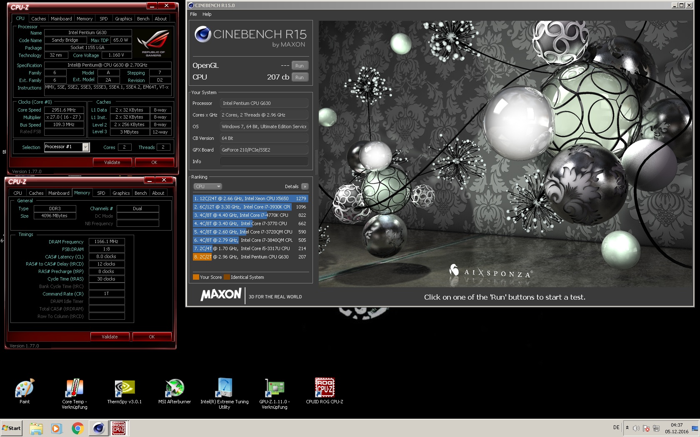700x437 pixels.
Task: Open Cinebench File menu
Action: 193,14
